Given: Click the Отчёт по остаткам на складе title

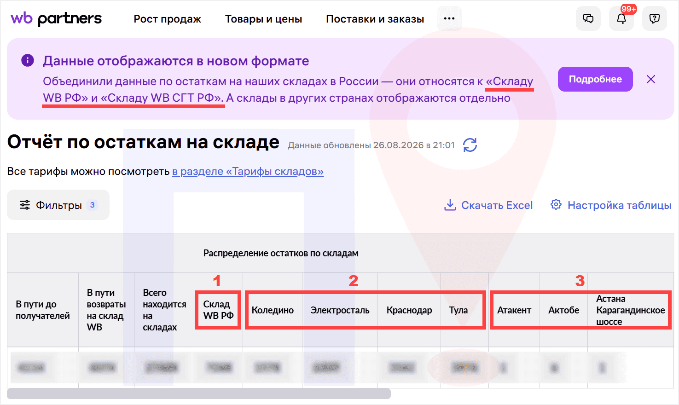Looking at the screenshot, I should click(143, 142).
